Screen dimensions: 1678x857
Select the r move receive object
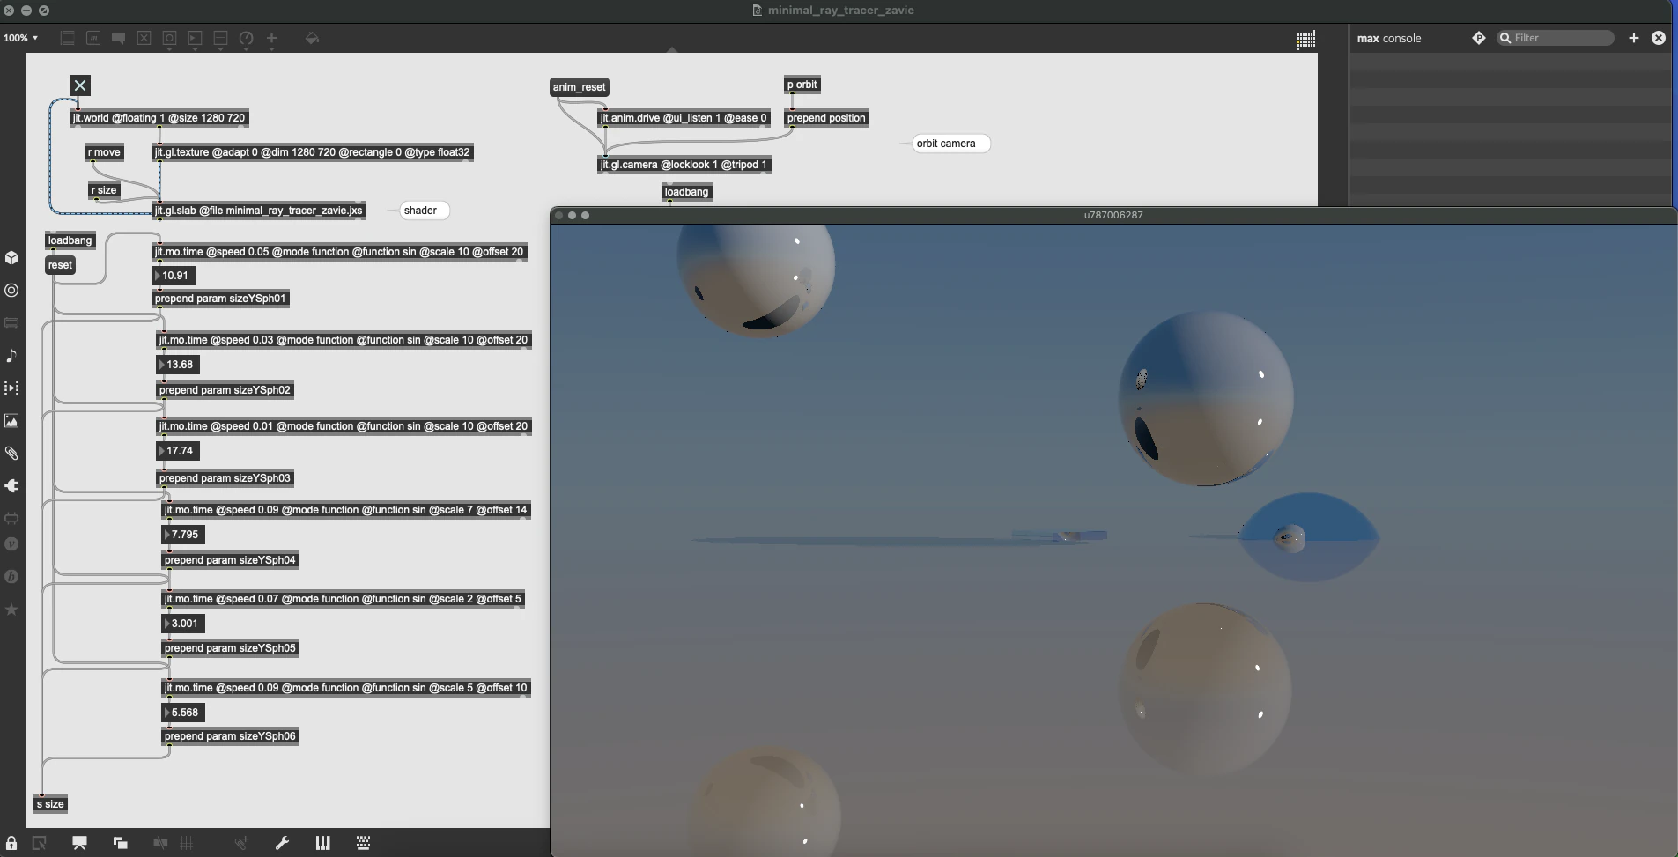point(105,152)
